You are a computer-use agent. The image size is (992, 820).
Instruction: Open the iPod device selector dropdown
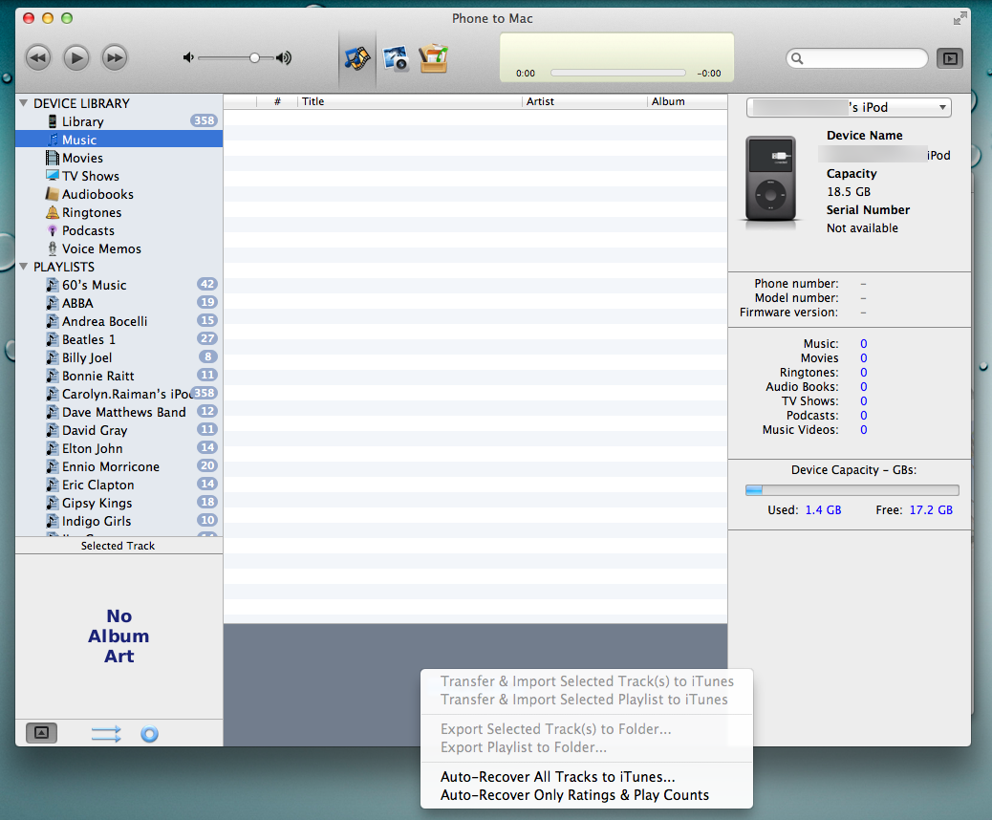[849, 108]
